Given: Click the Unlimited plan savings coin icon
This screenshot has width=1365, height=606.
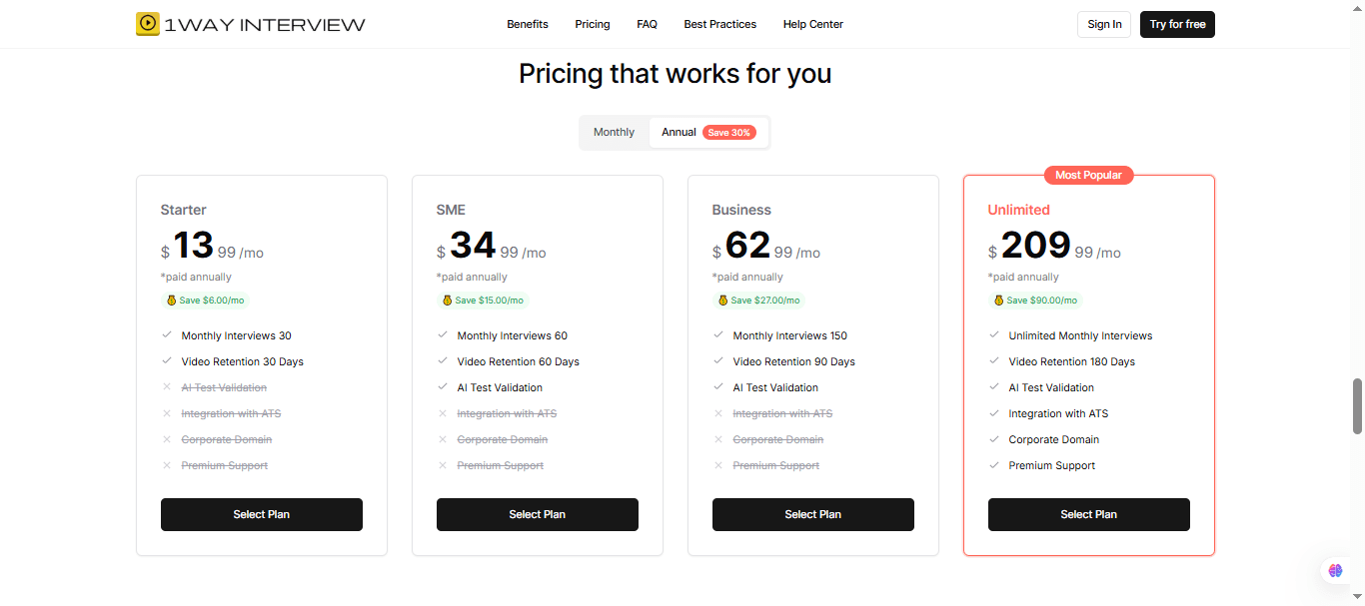Looking at the screenshot, I should (x=998, y=301).
